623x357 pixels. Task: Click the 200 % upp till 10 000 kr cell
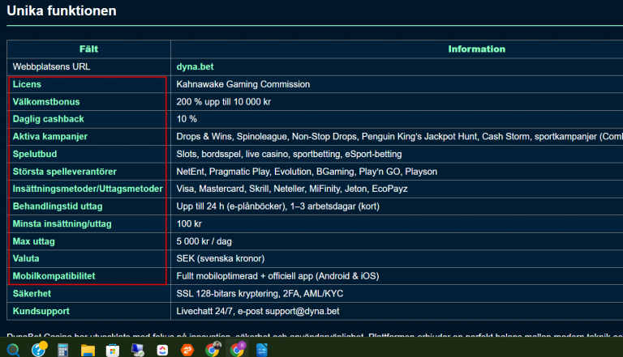click(224, 101)
